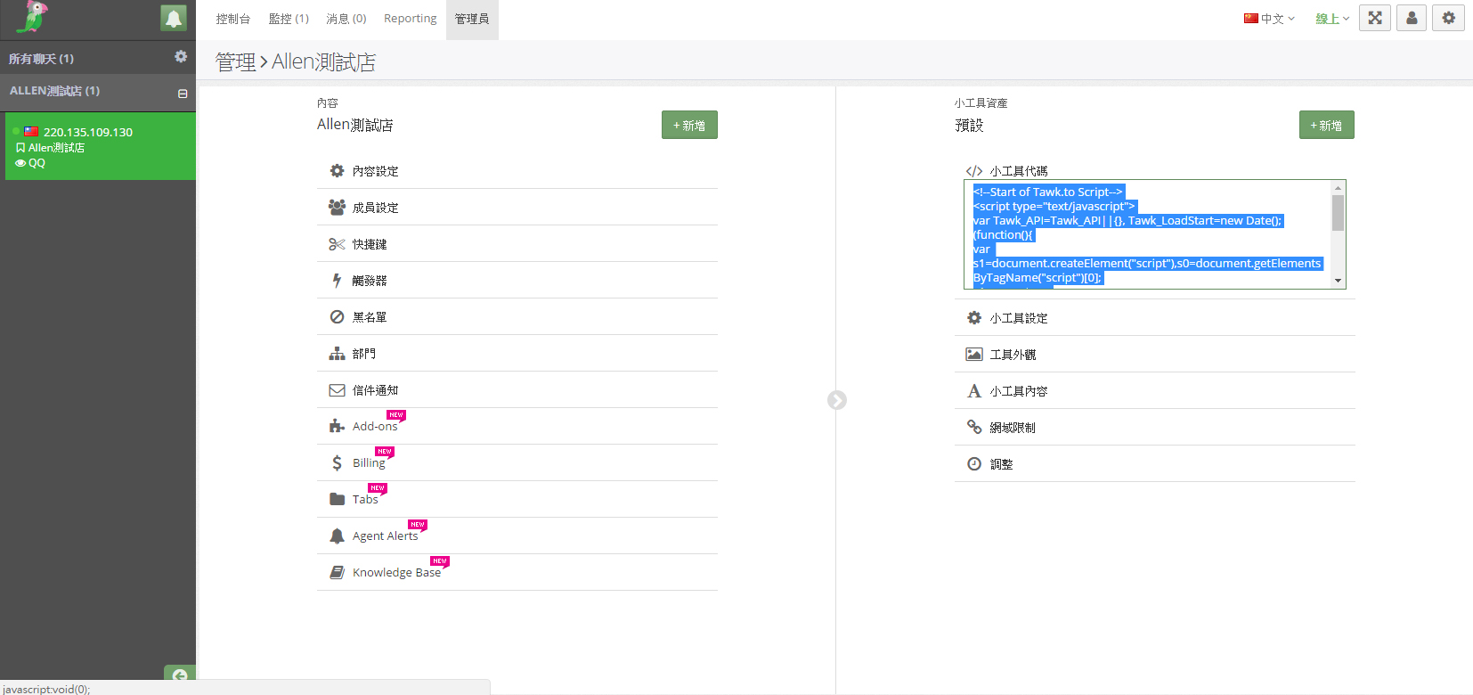Select the 管理員 tab
The width and height of the screenshot is (1473, 695).
472,19
